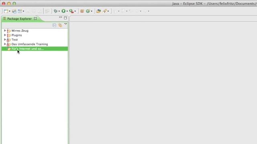
Task: Toggle Link with Editor in Package Explorer
Action: [x=60, y=25]
